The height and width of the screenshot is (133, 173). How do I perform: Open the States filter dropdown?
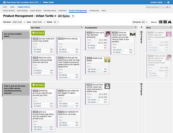53,22
